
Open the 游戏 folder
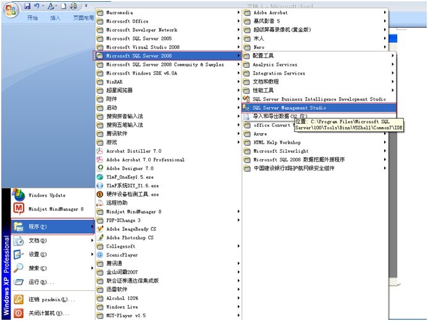pyautogui.click(x=168, y=142)
